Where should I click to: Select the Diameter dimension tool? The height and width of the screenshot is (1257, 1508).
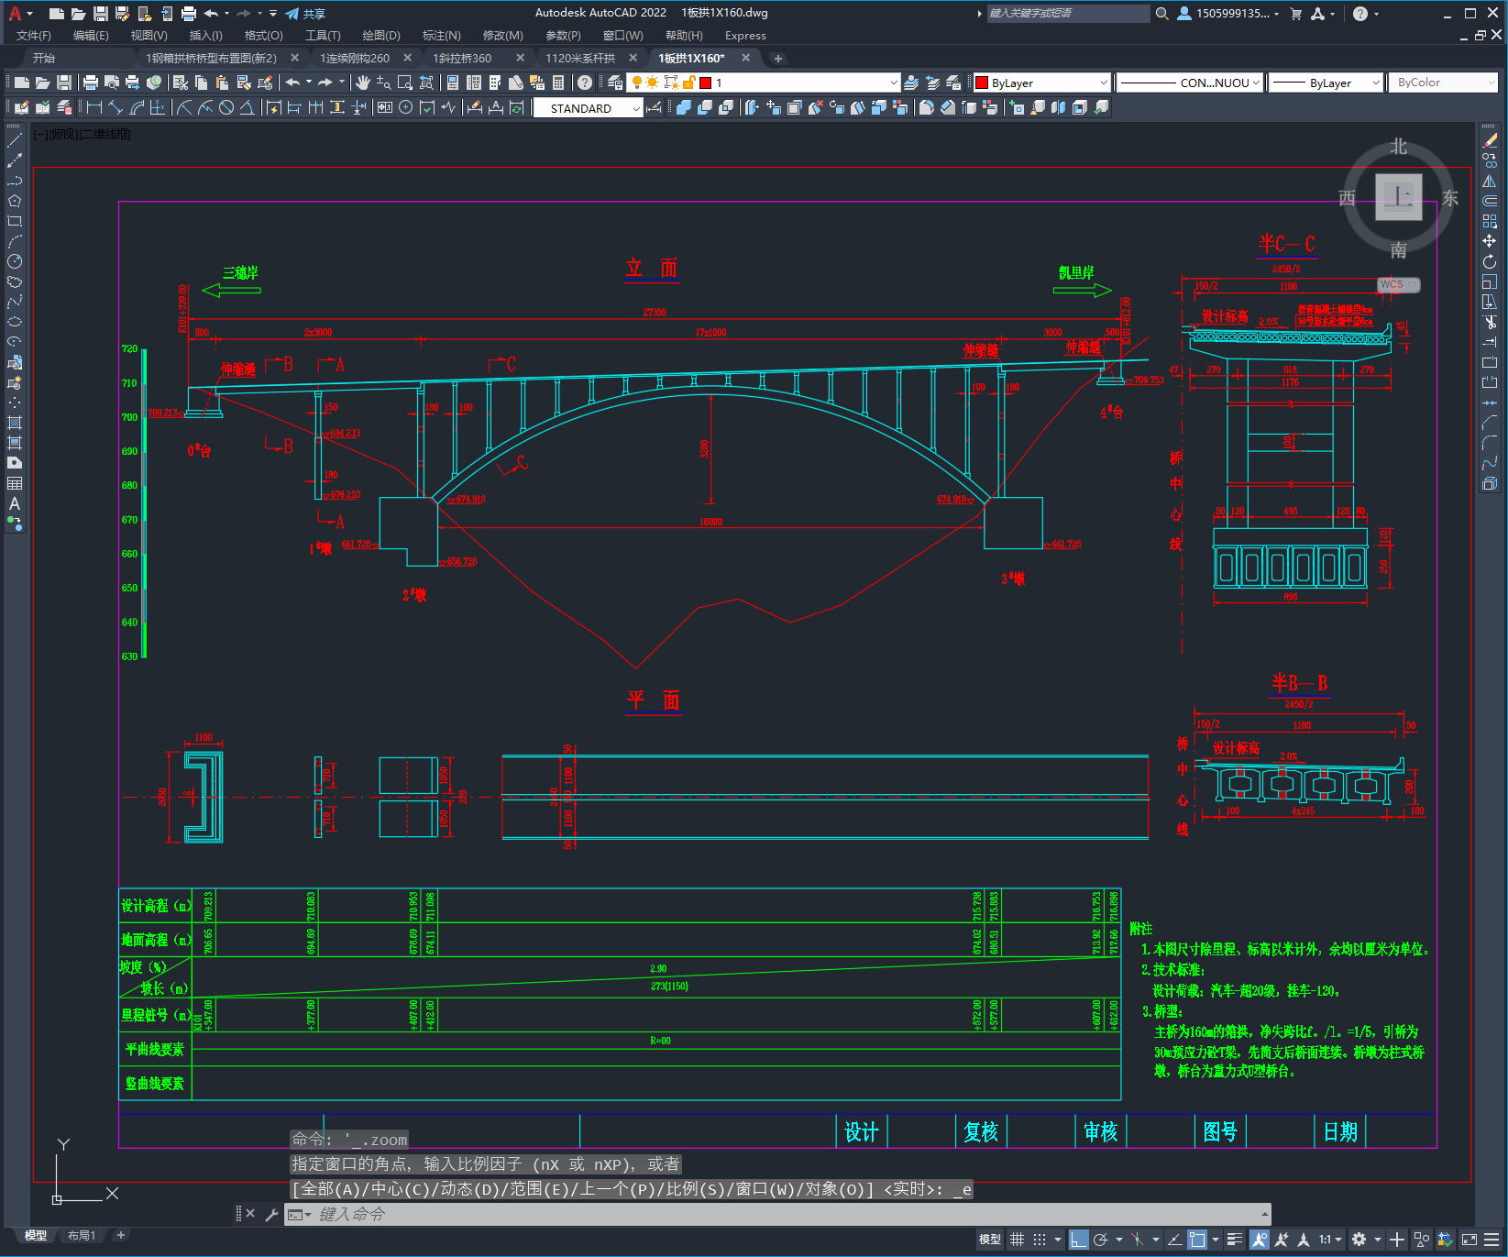pyautogui.click(x=226, y=107)
